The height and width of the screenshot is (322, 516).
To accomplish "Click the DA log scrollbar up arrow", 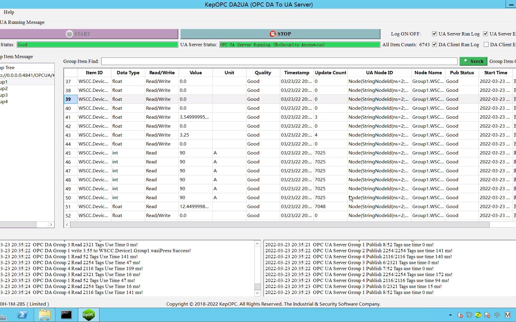I will (257, 244).
